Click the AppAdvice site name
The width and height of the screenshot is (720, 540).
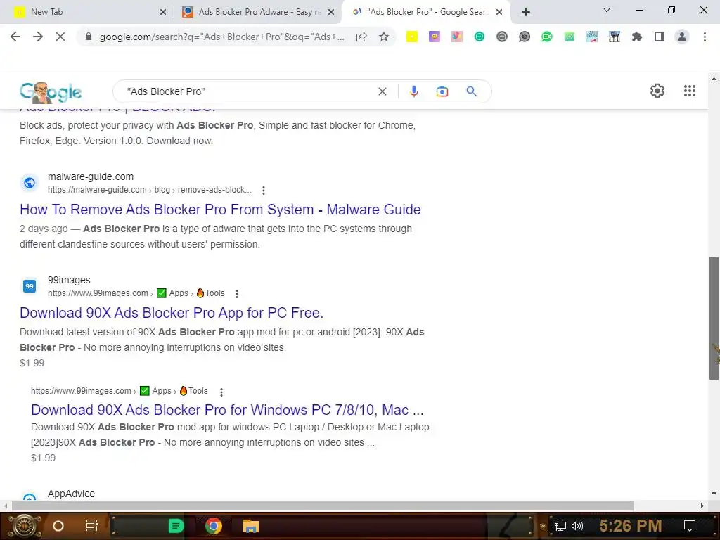71,494
